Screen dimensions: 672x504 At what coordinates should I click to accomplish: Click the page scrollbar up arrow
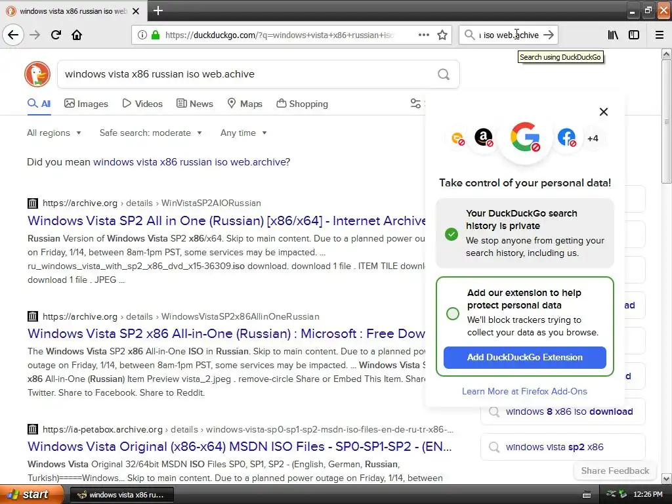pyautogui.click(x=667, y=54)
